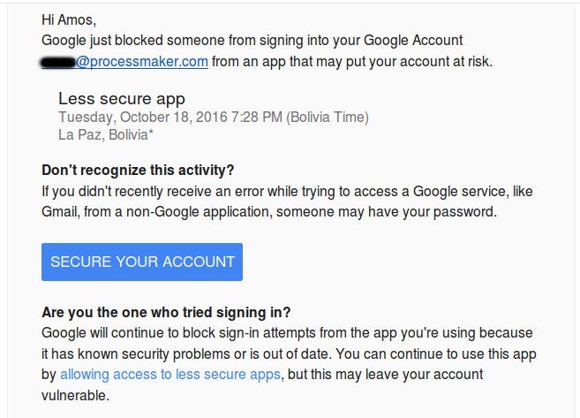Select the "Less secure app" heading
Screen dimensions: 580x418
121,99
